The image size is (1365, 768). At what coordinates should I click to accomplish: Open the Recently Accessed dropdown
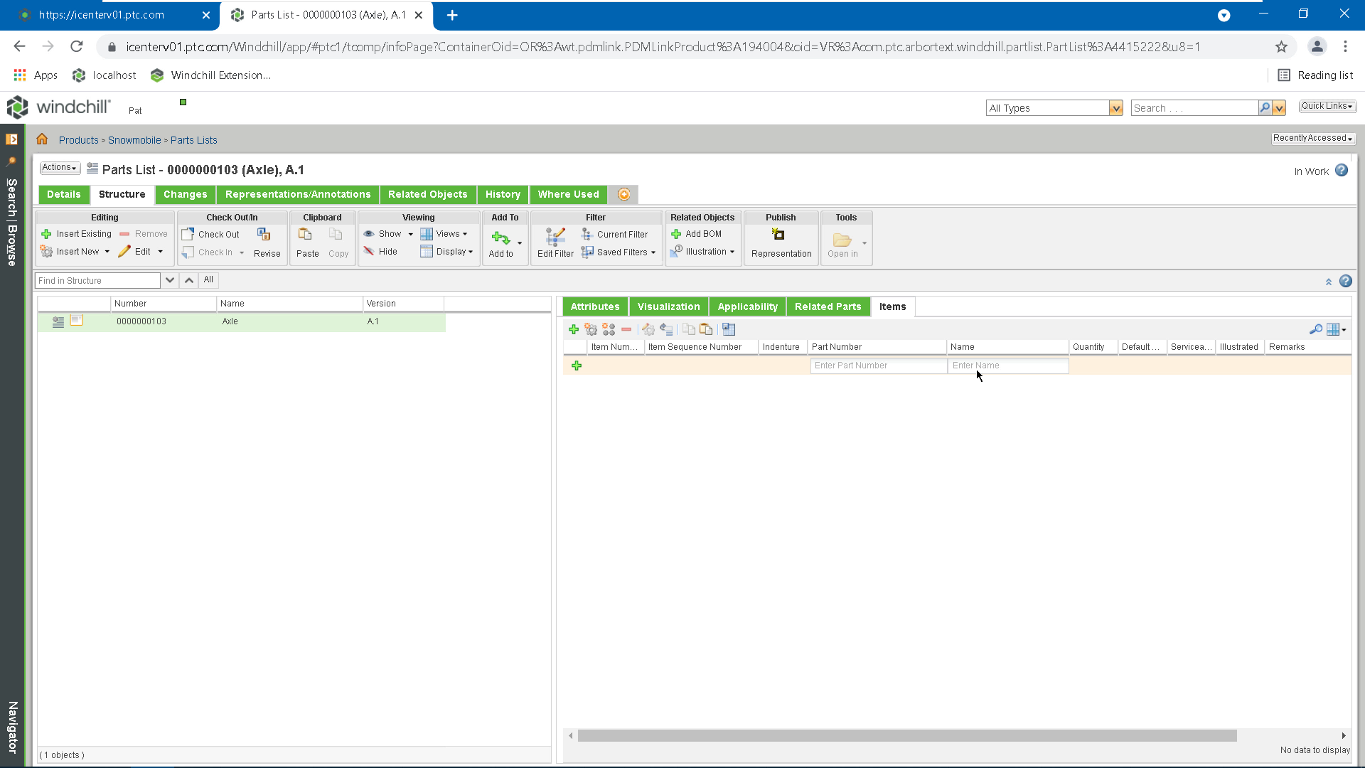[x=1313, y=138]
